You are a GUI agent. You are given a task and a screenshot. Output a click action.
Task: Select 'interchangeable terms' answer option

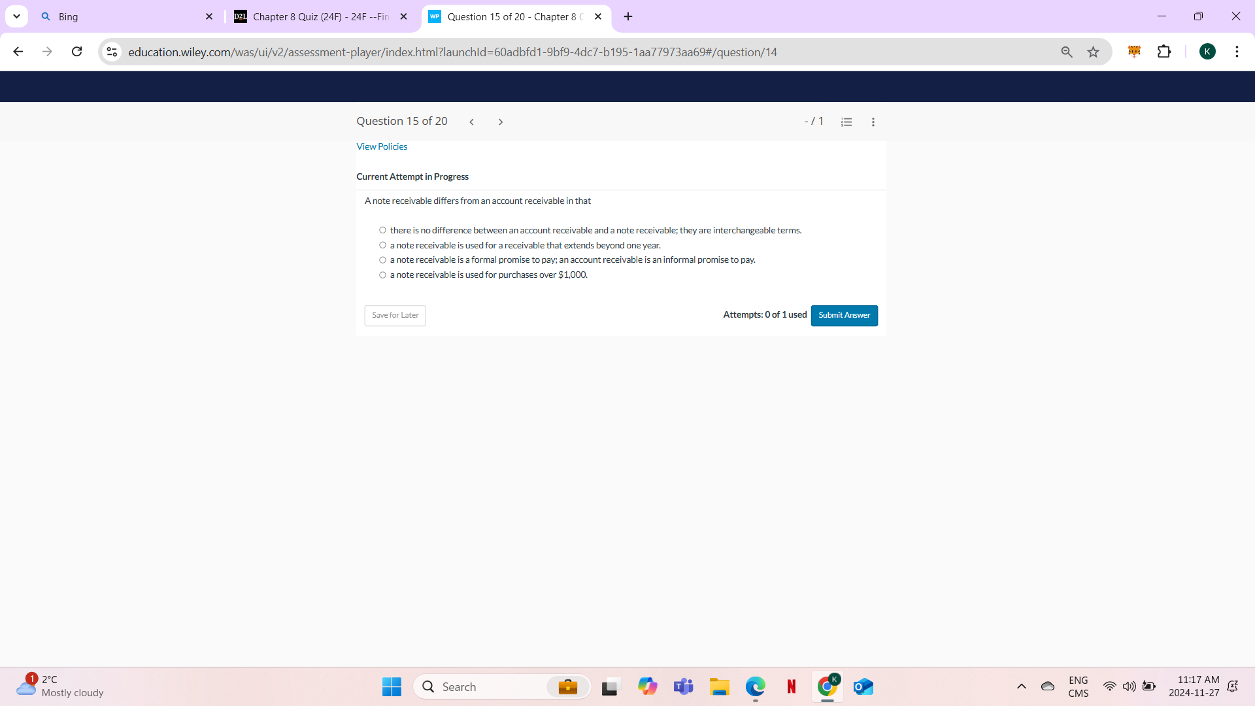click(382, 229)
